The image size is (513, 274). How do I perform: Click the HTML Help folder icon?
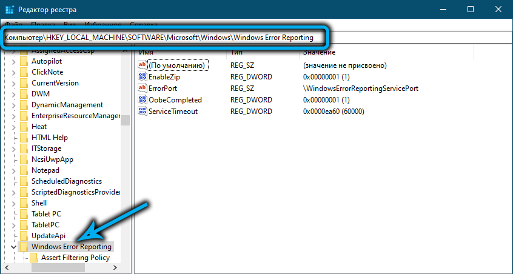[24, 138]
